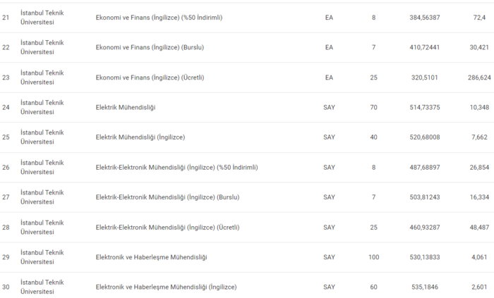Open Elektrik-Elektronik Mühendisliği (İngilizce) (Ücretli) entry
Viewport: 494px width, 298px height.
pos(167,228)
